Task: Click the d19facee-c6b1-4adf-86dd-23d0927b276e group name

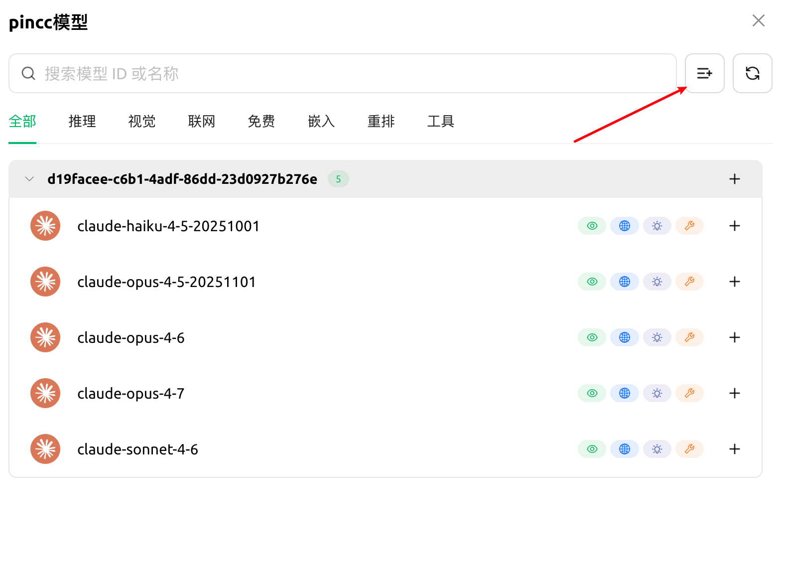Action: click(x=182, y=179)
